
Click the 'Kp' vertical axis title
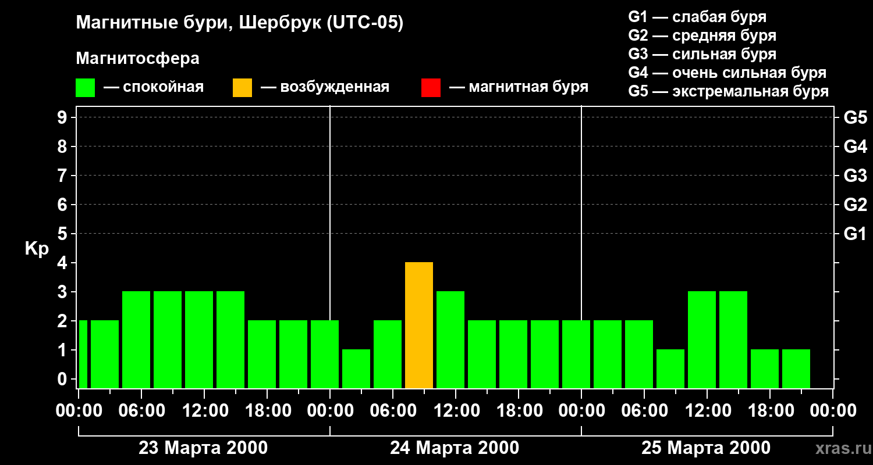[37, 248]
